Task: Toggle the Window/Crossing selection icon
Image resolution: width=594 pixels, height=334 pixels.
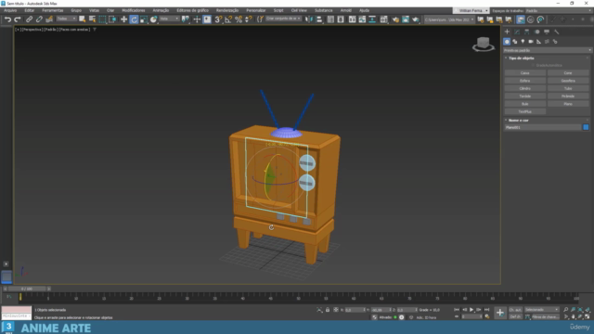Action: tap(112, 19)
